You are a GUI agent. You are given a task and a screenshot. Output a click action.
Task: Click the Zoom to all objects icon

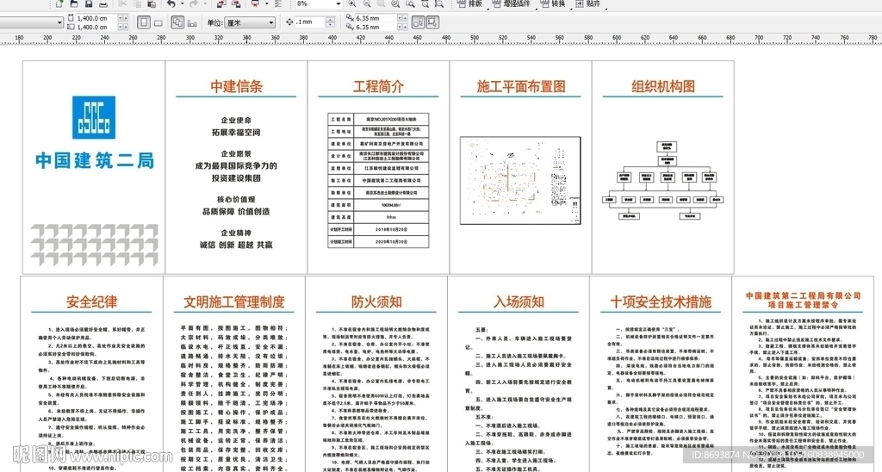coord(395,4)
